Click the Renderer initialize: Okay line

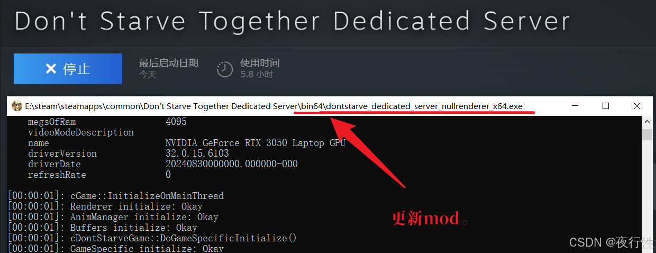click(105, 206)
